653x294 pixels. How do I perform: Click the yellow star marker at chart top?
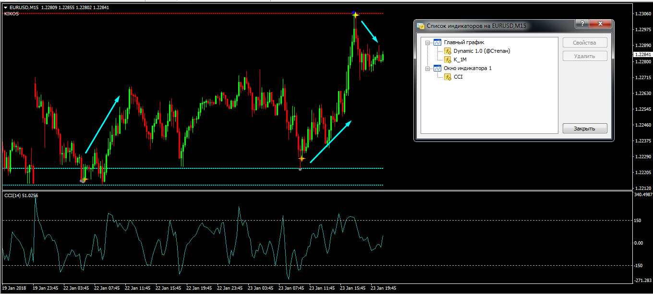[355, 15]
